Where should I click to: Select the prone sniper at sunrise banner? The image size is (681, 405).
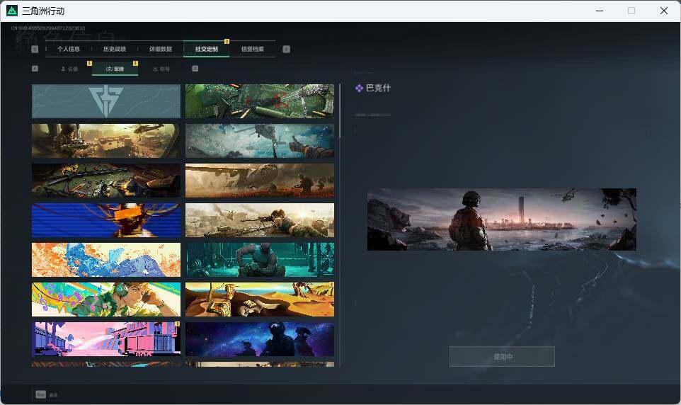[260, 220]
